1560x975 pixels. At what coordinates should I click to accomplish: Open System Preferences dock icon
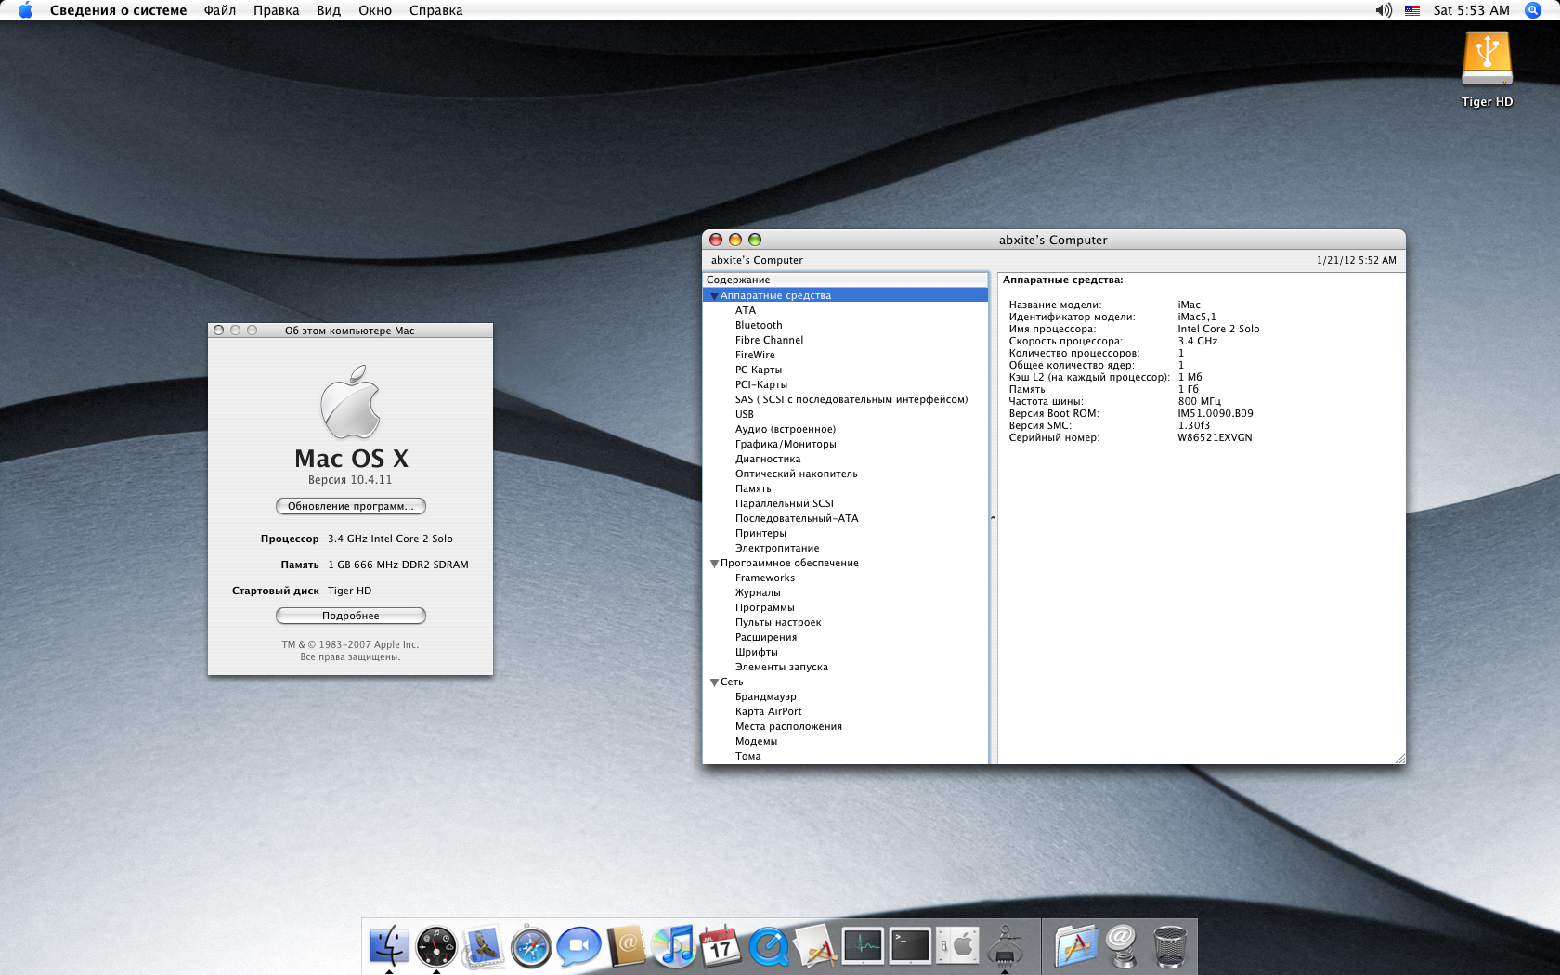tap(957, 947)
